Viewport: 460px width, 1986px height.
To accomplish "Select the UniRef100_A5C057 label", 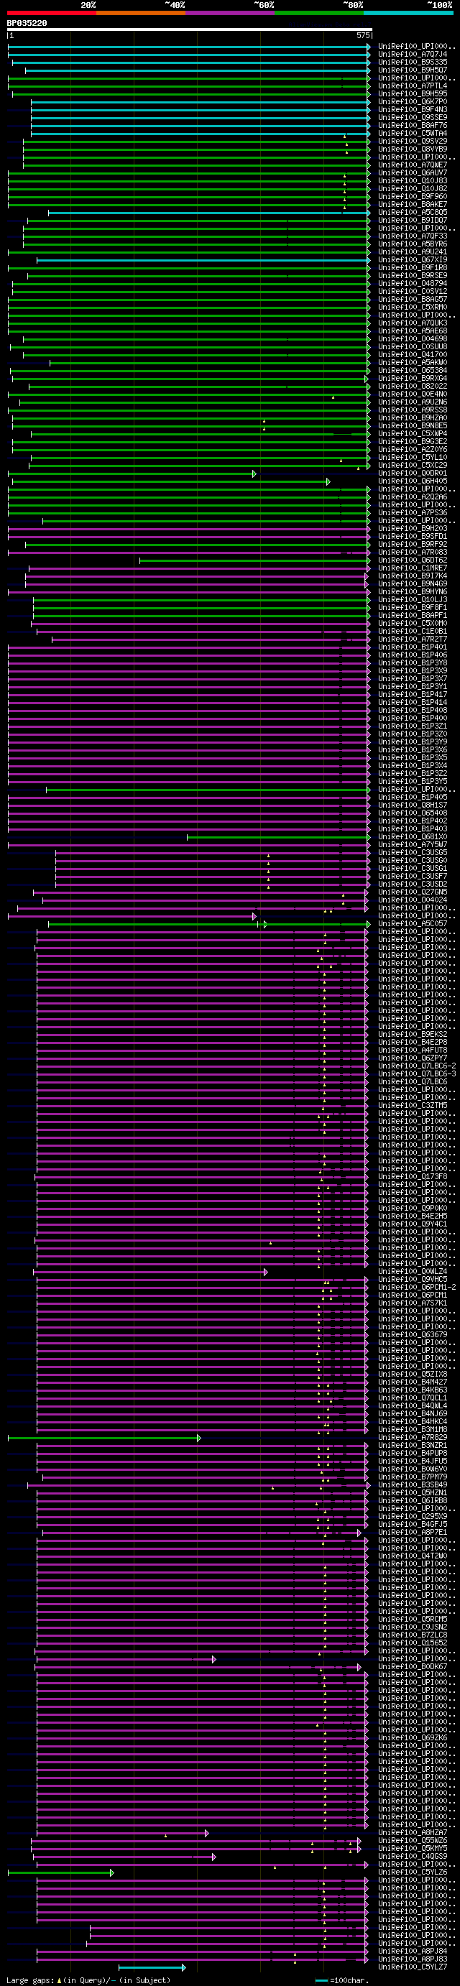I will coord(412,923).
